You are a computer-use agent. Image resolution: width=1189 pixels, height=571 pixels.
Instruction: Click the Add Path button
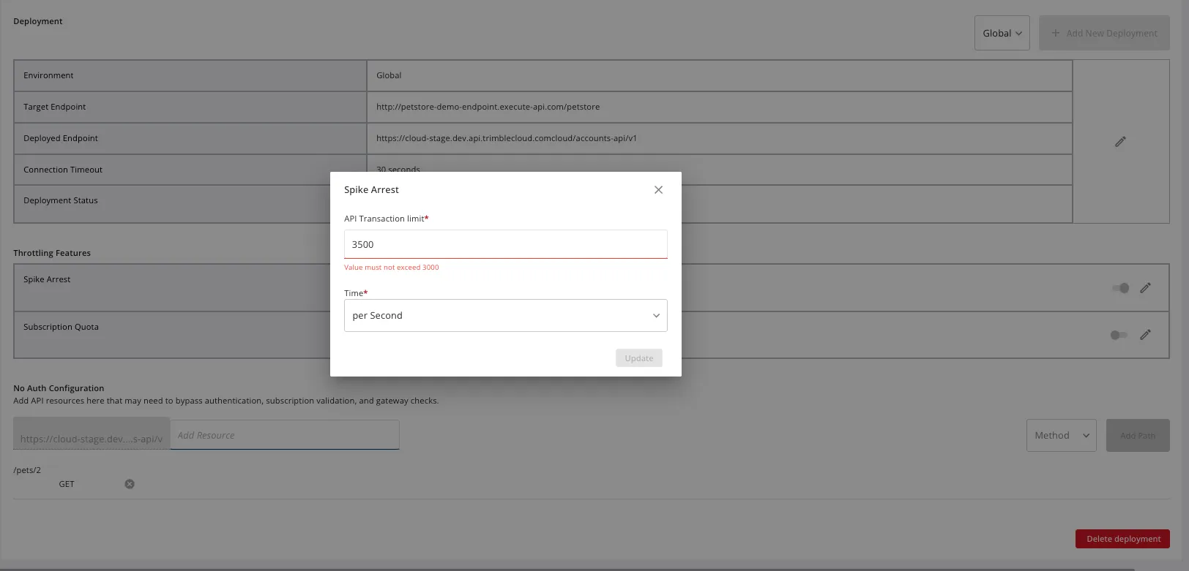[1138, 435]
